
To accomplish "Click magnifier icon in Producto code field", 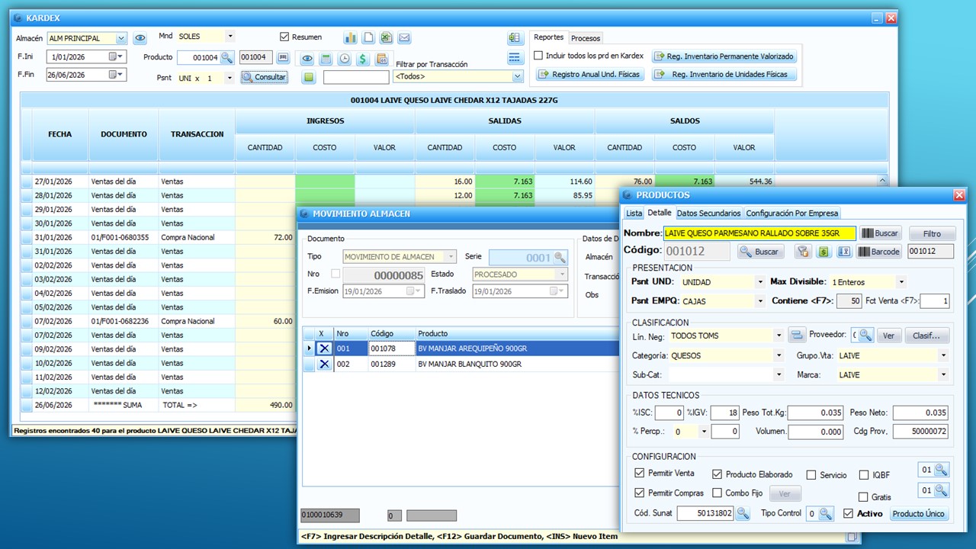I will pos(226,57).
